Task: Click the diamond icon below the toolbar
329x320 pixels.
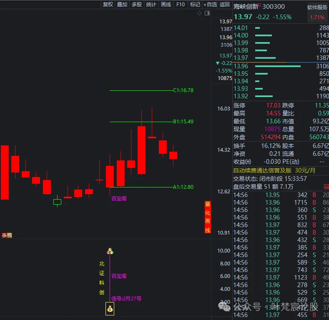Action: pos(199,13)
